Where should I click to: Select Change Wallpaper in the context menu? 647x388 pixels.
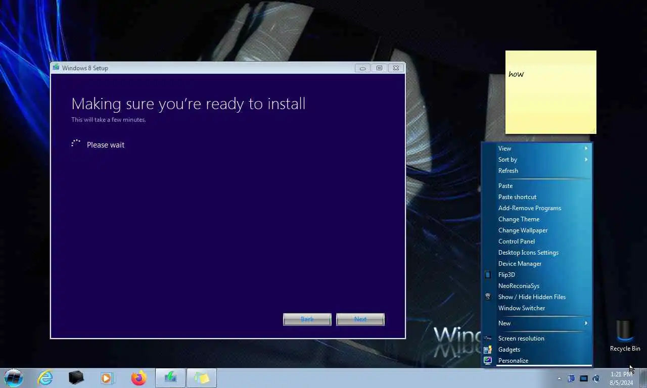click(536, 230)
